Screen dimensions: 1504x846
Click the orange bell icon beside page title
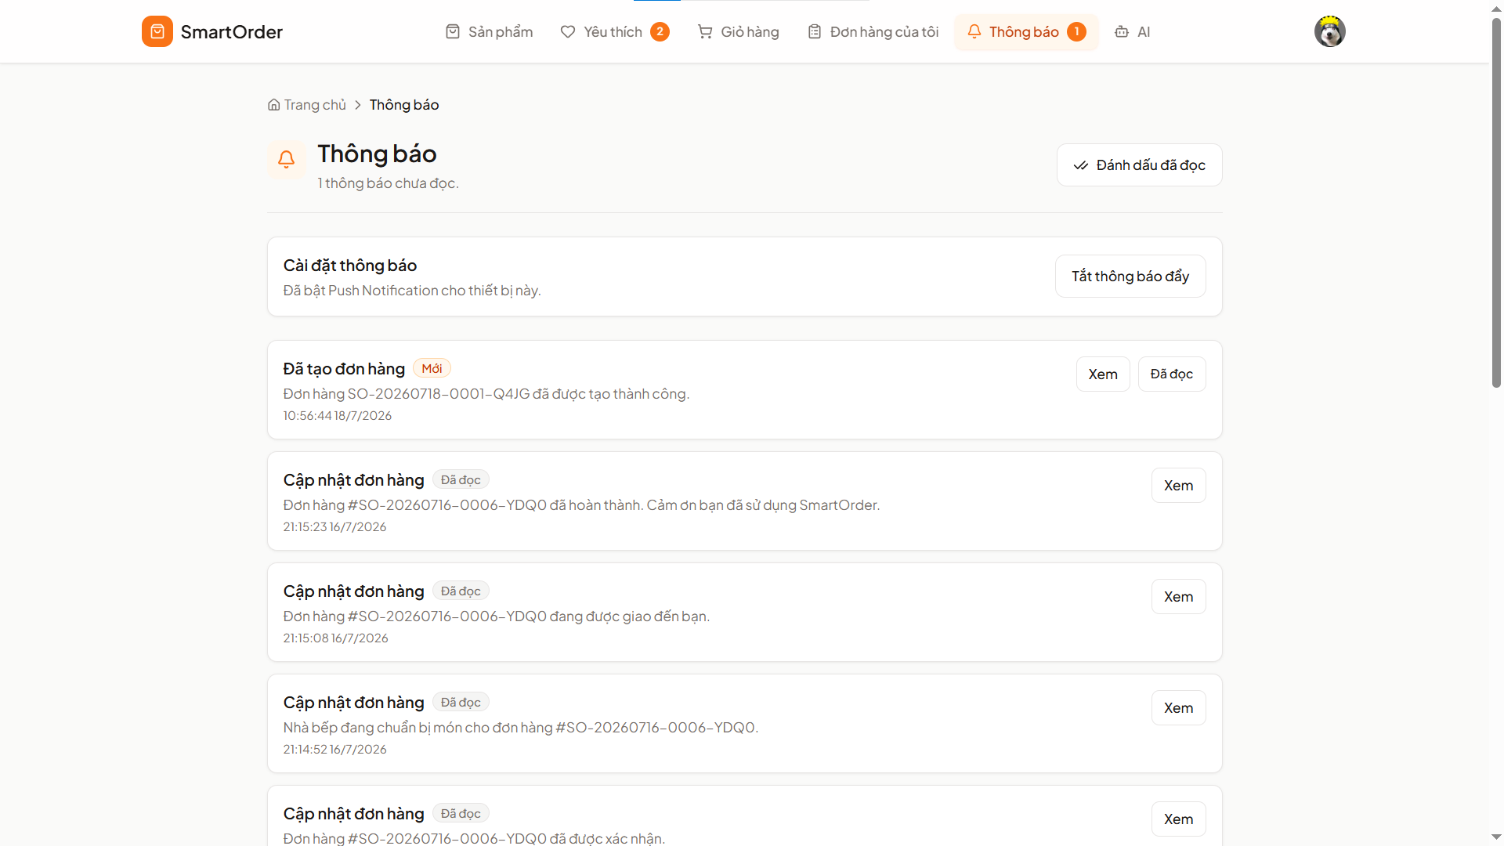click(287, 160)
